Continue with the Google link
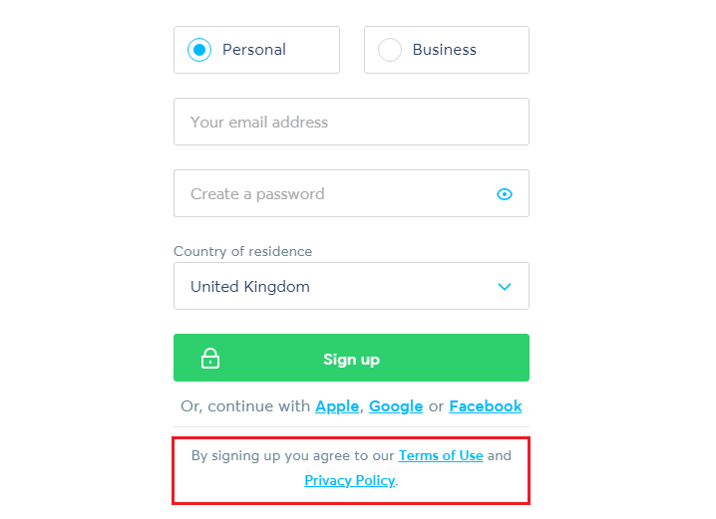 [x=396, y=406]
